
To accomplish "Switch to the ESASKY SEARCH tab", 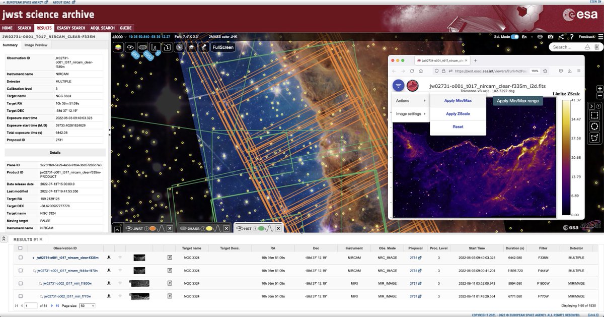I will 71,28.
